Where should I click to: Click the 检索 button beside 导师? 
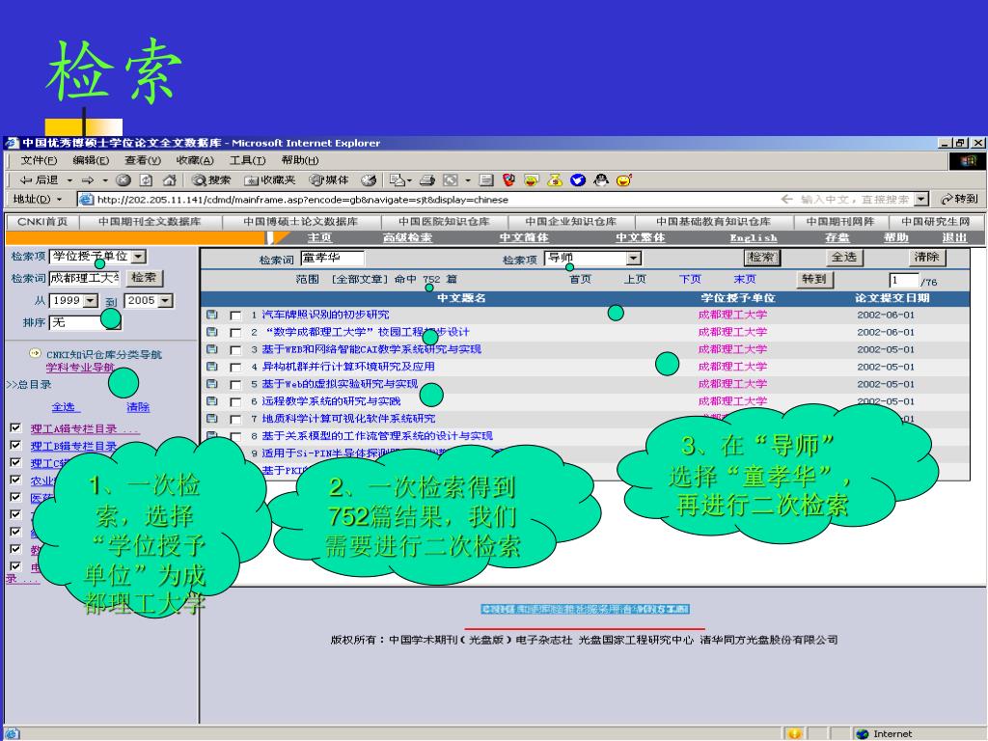(x=761, y=257)
